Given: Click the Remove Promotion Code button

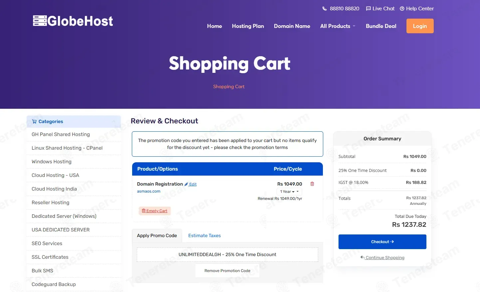Looking at the screenshot, I should [x=227, y=271].
